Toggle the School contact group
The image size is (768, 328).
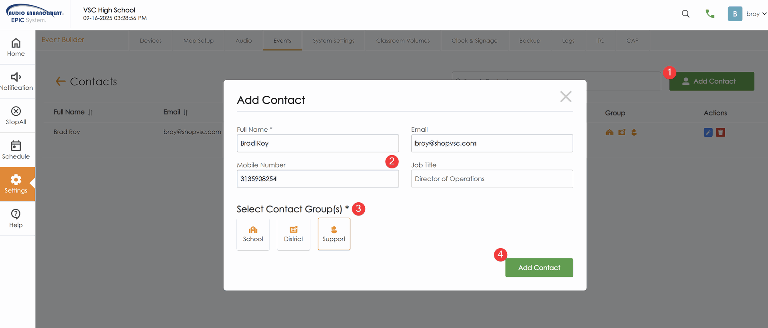pyautogui.click(x=253, y=234)
